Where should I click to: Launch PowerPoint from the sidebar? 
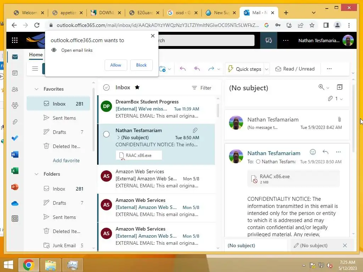click(15, 187)
